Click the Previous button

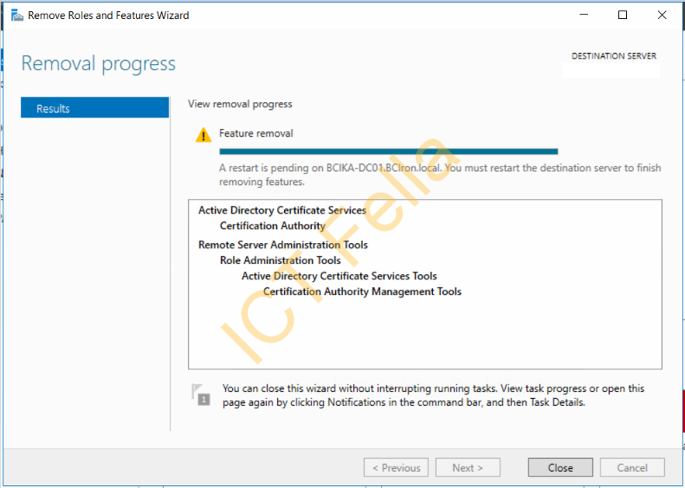point(397,467)
